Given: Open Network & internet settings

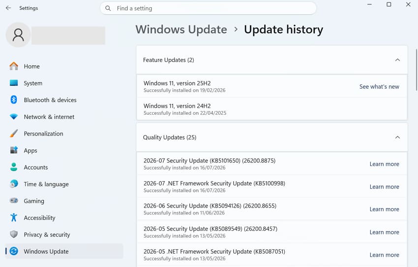Looking at the screenshot, I should (x=64, y=116).
